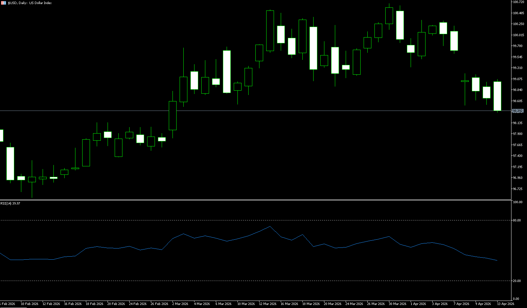527x308 pixels.
Task: Click the 16 Mar 2026 date label
Action: pyautogui.click(x=289, y=304)
